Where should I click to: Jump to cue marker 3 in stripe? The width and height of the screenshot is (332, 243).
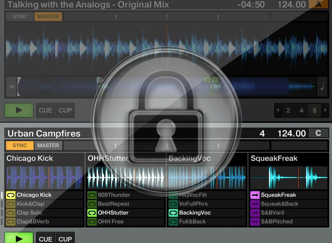[207, 80]
